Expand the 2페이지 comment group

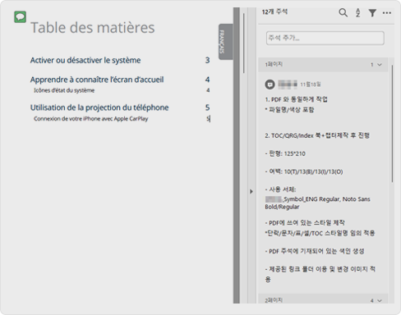click(x=380, y=301)
